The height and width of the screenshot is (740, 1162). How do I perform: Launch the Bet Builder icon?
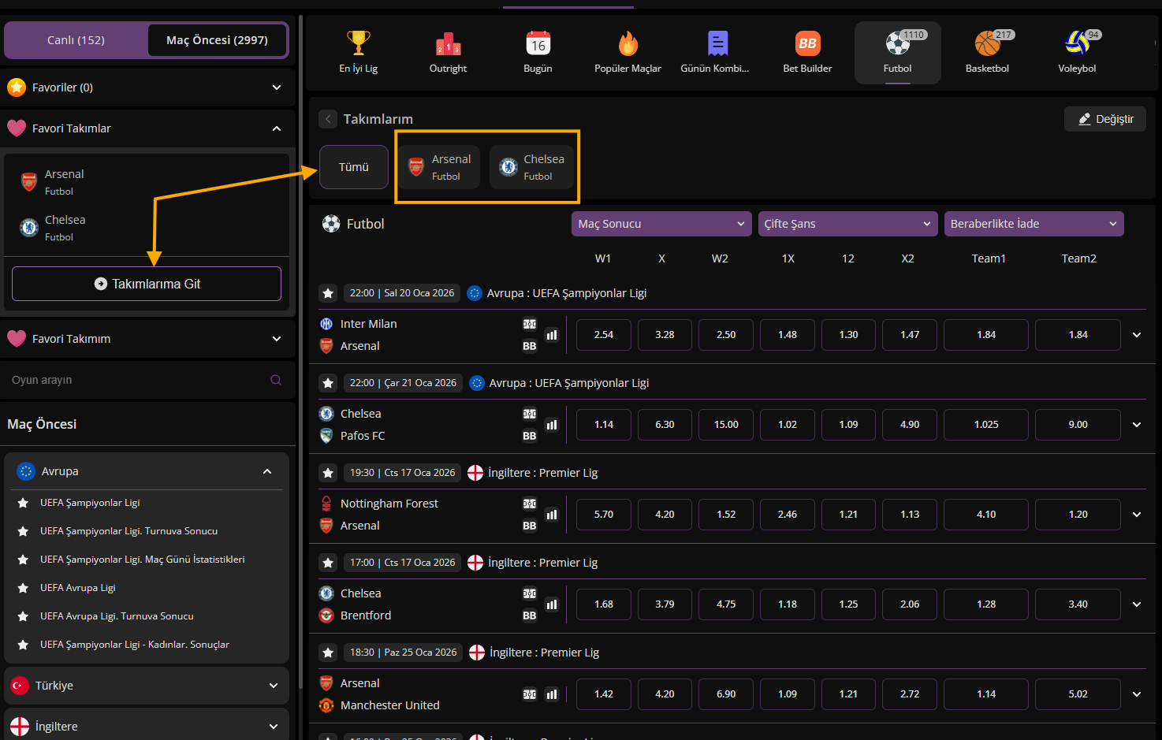point(807,43)
